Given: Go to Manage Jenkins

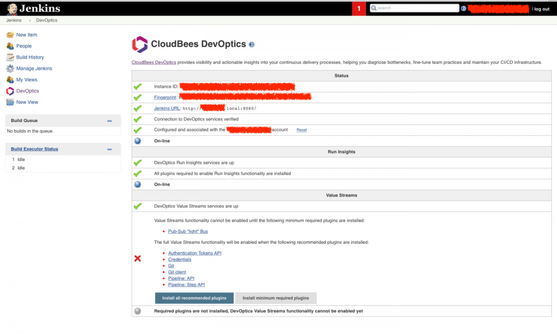Looking at the screenshot, I should tap(34, 68).
